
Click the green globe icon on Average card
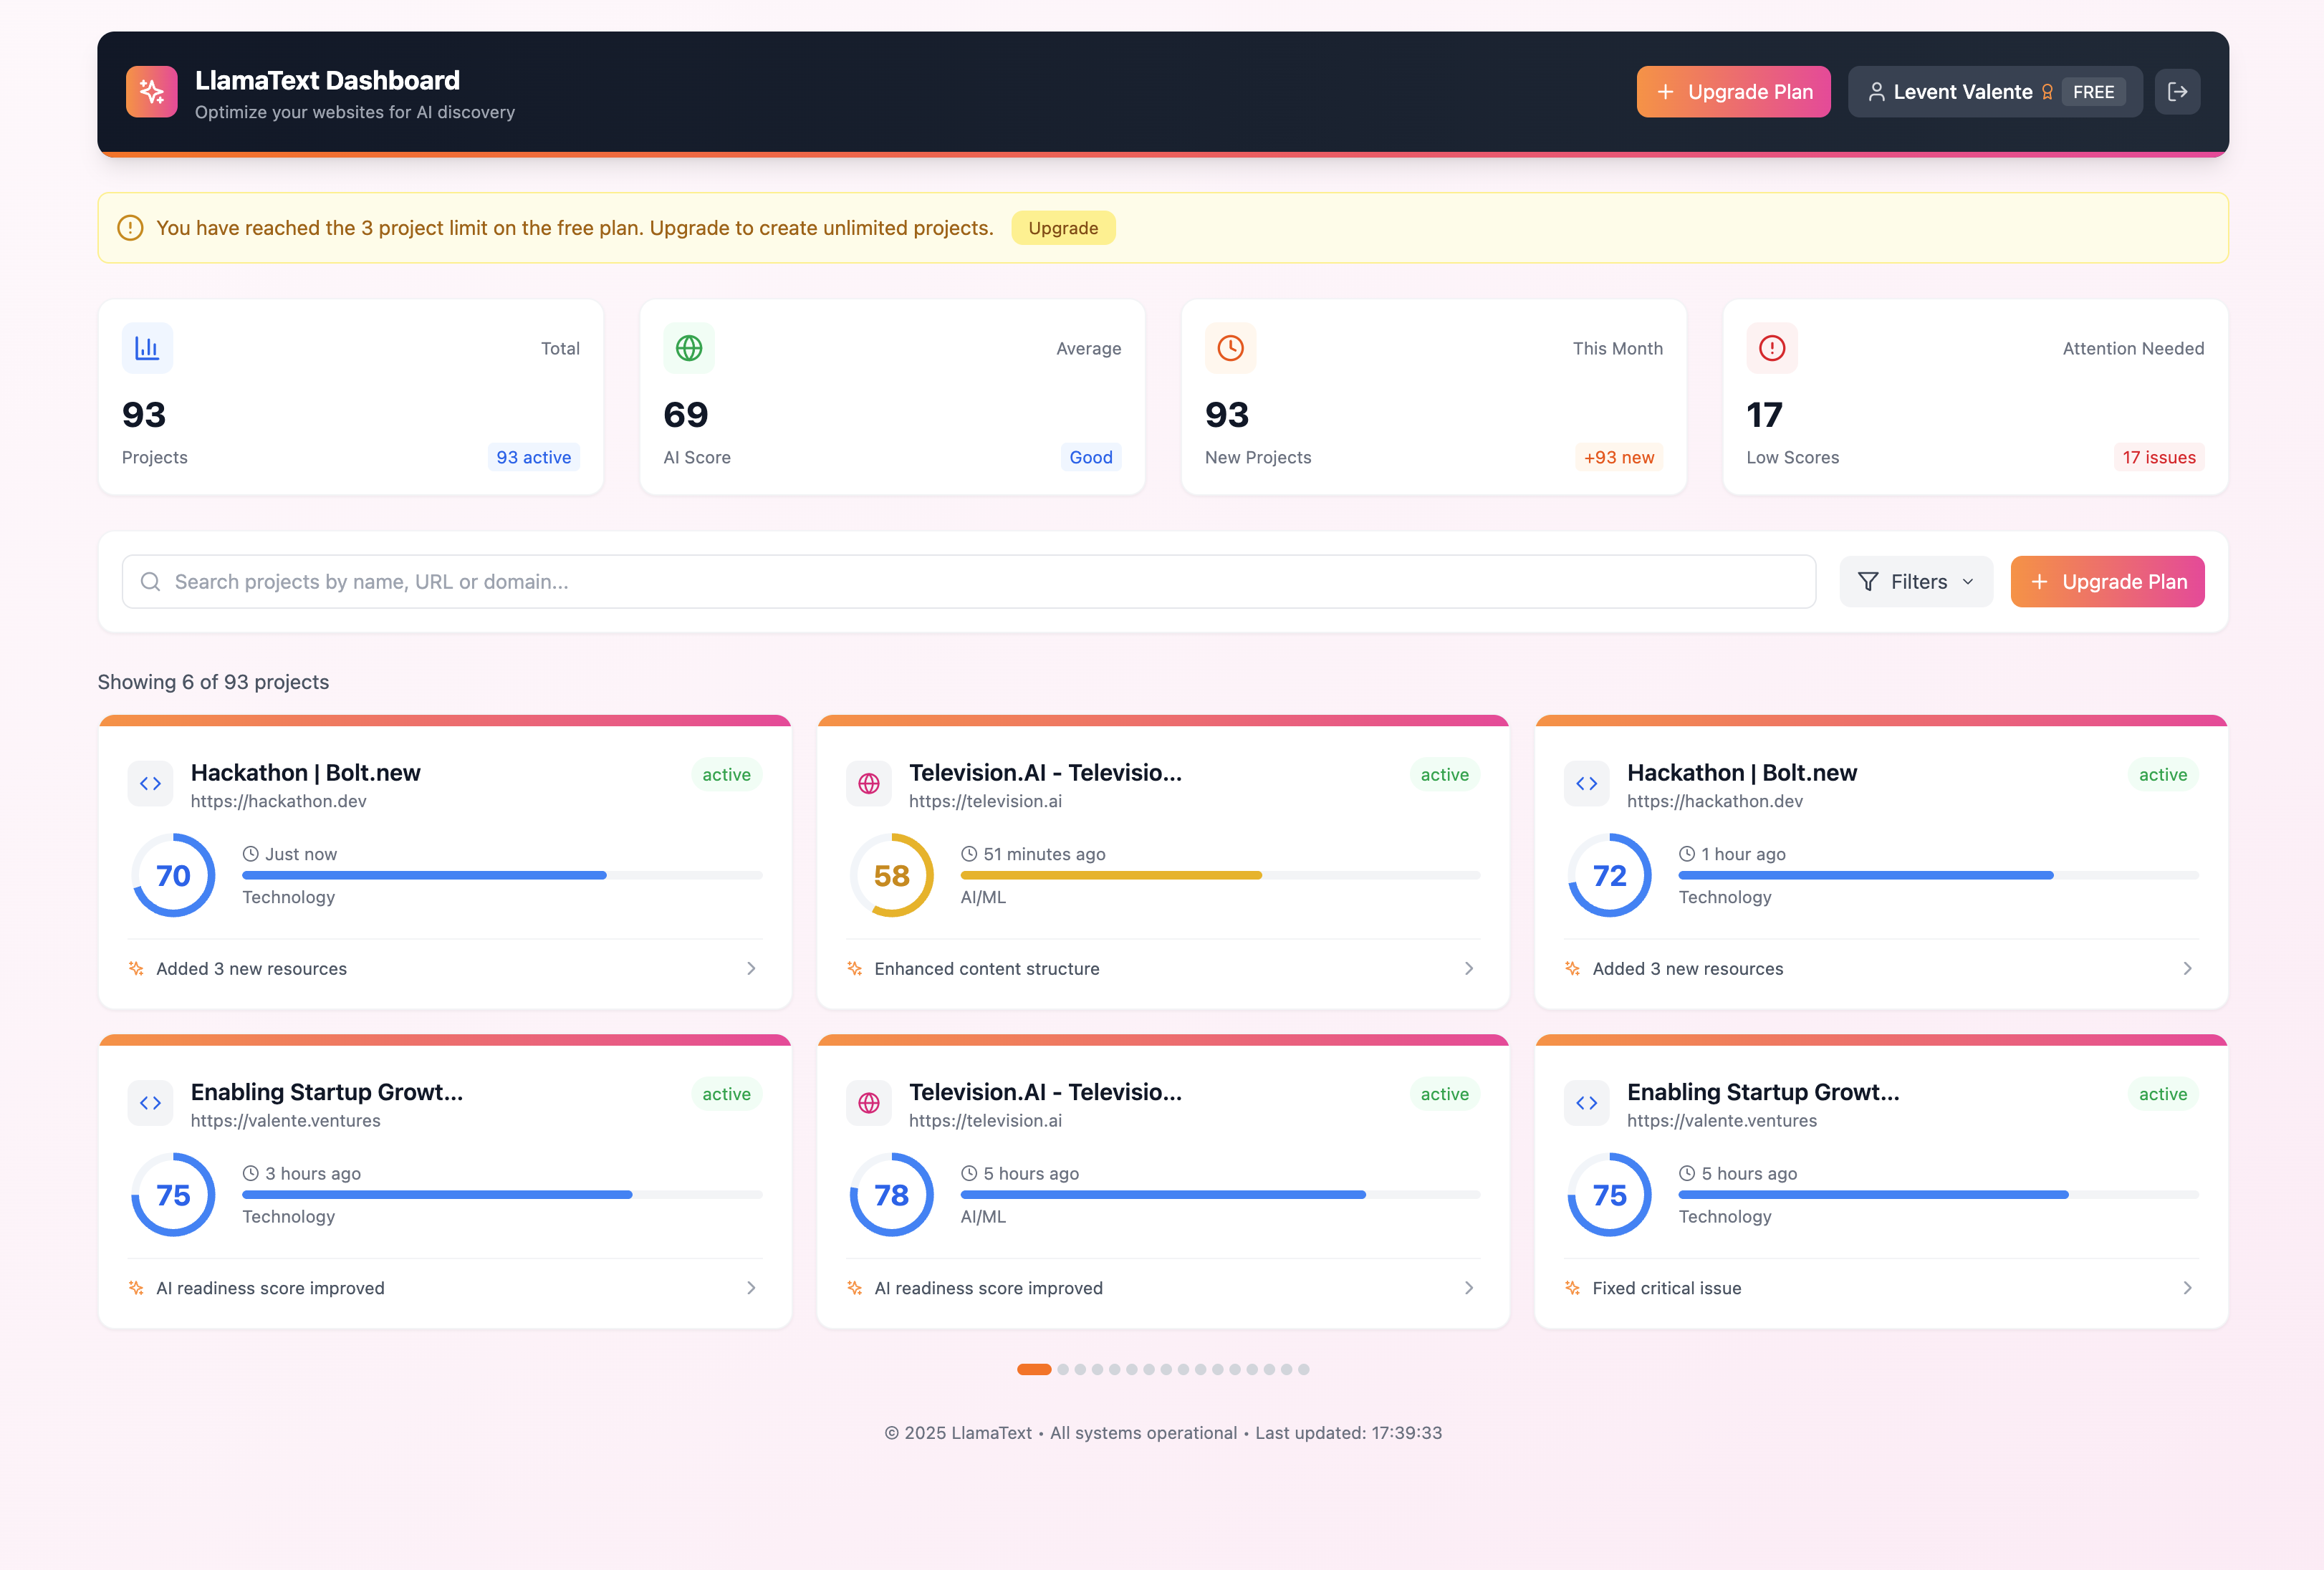689,348
